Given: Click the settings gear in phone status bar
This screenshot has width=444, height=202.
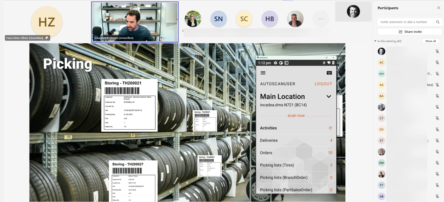Looking at the screenshot, I should pos(275,63).
